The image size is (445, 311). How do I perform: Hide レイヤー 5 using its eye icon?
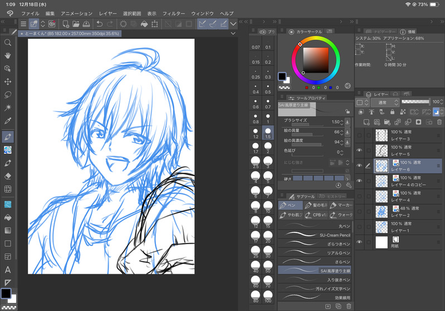[359, 150]
